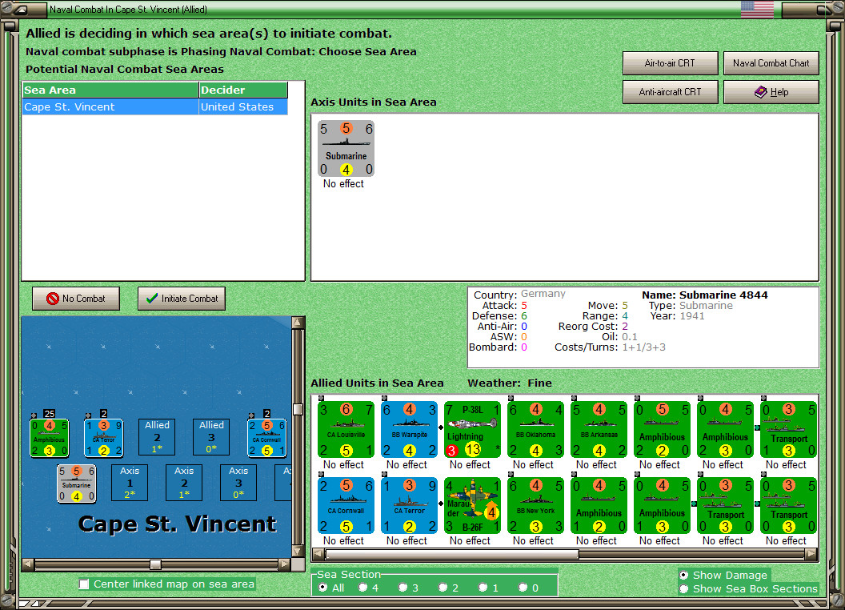Click the map horizontal scrollbar right arrow
This screenshot has width=845, height=610.
click(x=285, y=564)
